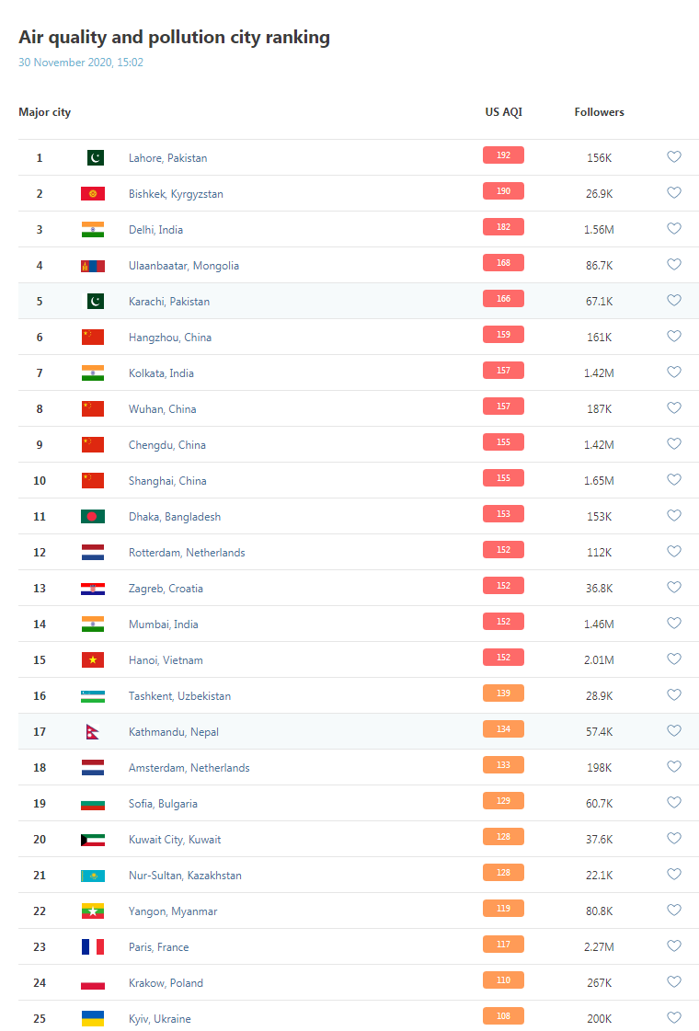Click the red 192 AQI badge

[504, 155]
